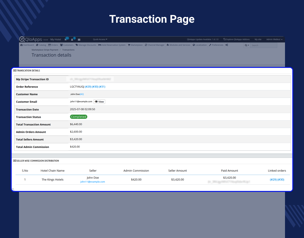Image resolution: width=304 pixels, height=238 pixels.
Task: Open the Modules and Services menu
Action: coord(178,45)
